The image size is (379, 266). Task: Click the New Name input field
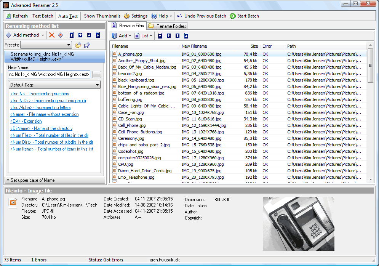(x=49, y=74)
